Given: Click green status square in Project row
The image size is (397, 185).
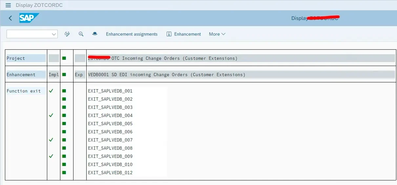Looking at the screenshot, I should (x=64, y=58).
